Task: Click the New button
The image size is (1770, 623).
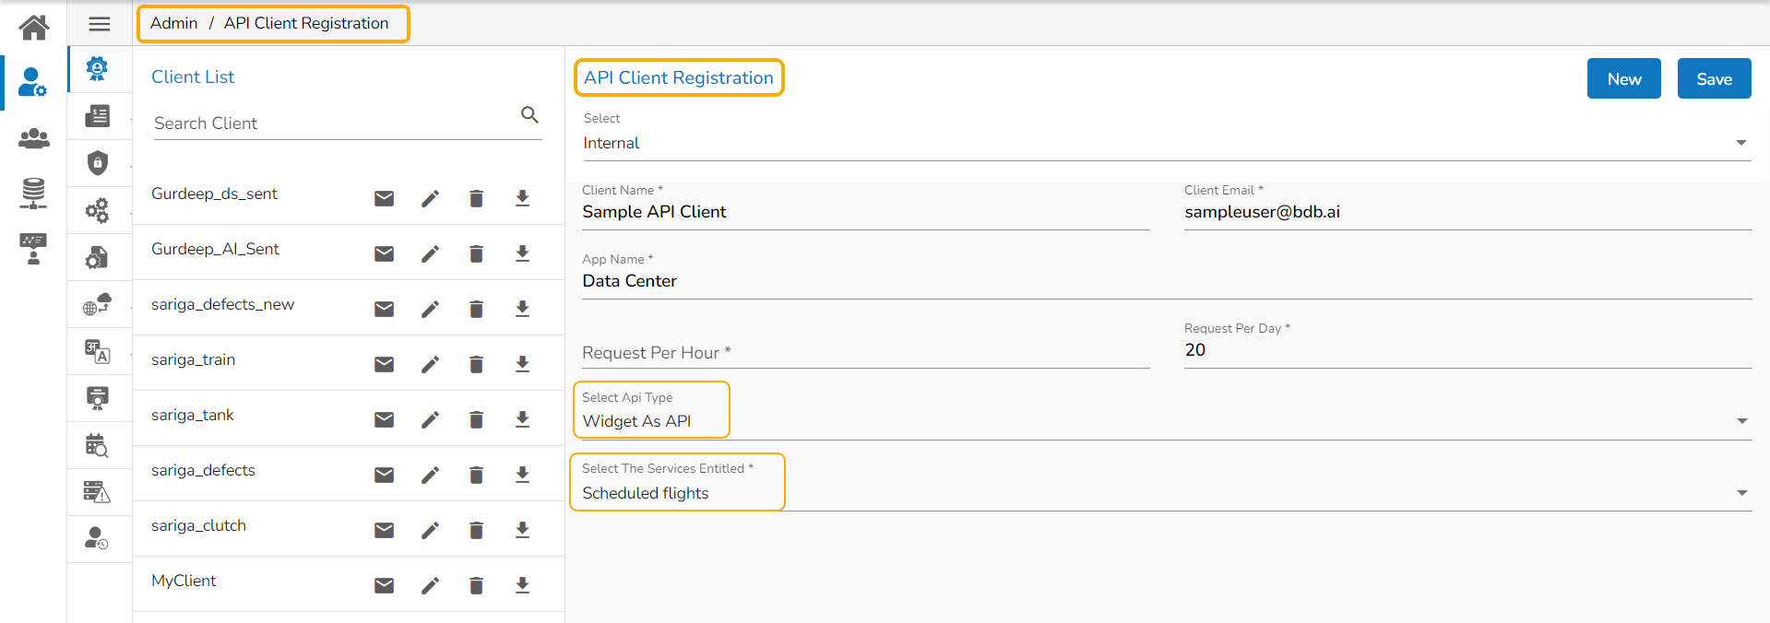Action: [x=1623, y=79]
